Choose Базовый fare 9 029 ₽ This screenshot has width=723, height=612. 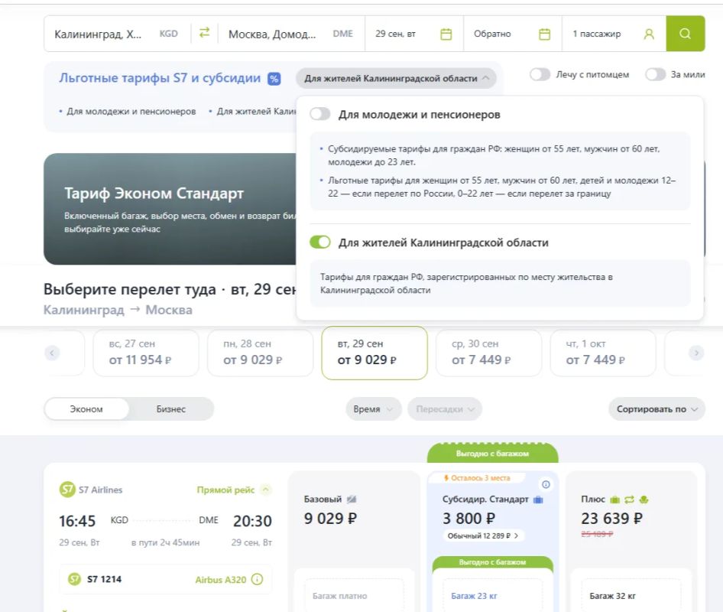tap(330, 519)
